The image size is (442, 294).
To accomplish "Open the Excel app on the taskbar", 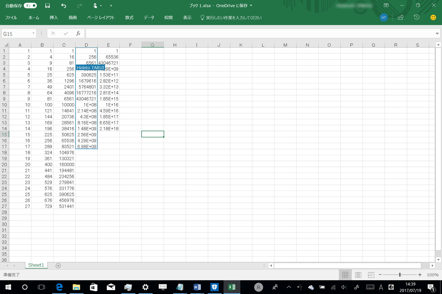I will 232,287.
